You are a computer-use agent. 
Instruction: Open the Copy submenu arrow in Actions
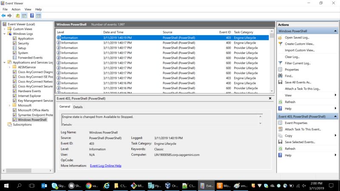coord(335,135)
